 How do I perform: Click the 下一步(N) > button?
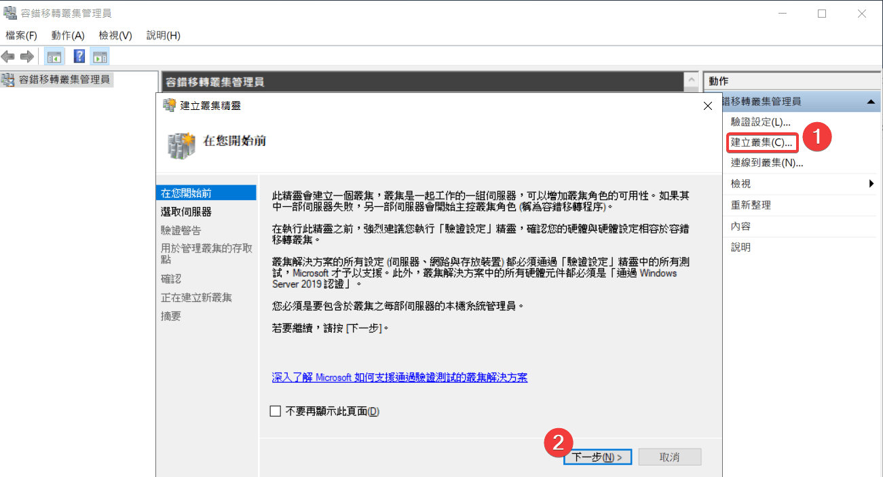[x=597, y=457]
